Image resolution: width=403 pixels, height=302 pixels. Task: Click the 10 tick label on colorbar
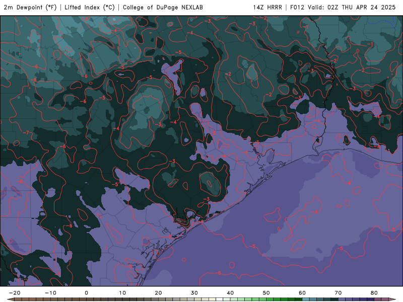[x=122, y=293]
